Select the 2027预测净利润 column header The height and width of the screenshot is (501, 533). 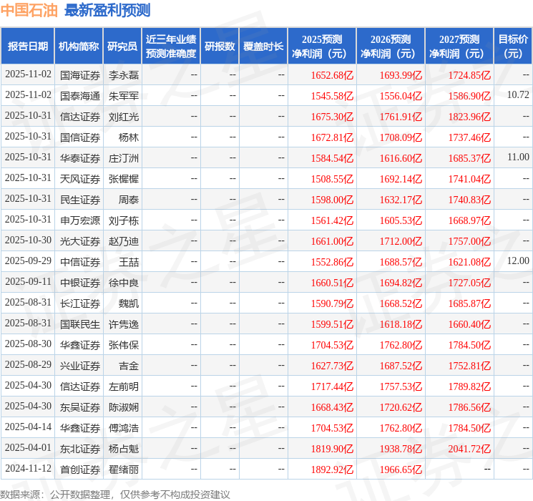click(x=459, y=47)
